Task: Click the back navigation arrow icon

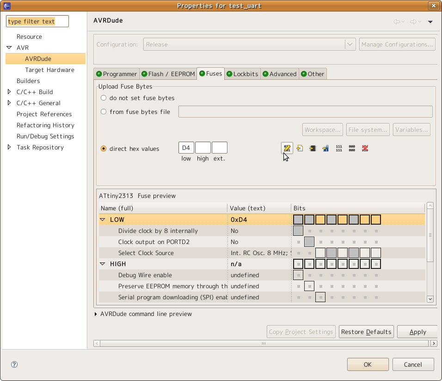Action: [397, 22]
